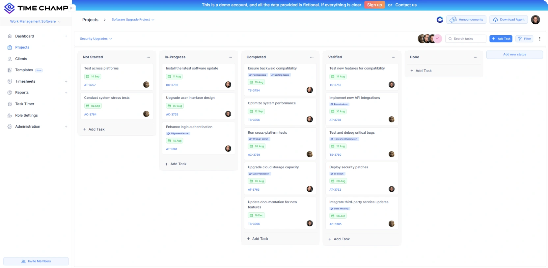Click the Administration gear icon
548x268 pixels.
pos(10,126)
